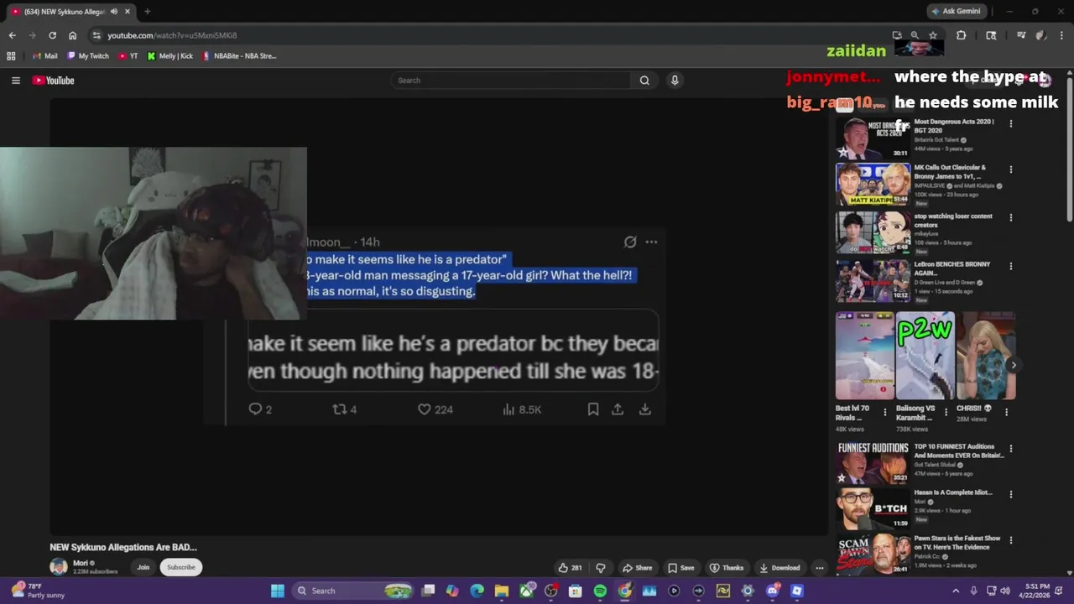
Task: Open options for LeBron BENCHES BRONNY video
Action: click(1010, 266)
